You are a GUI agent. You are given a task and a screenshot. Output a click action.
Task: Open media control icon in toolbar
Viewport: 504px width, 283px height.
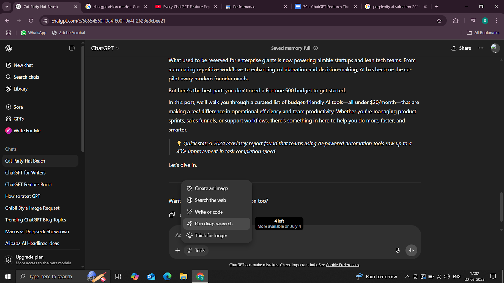click(473, 21)
